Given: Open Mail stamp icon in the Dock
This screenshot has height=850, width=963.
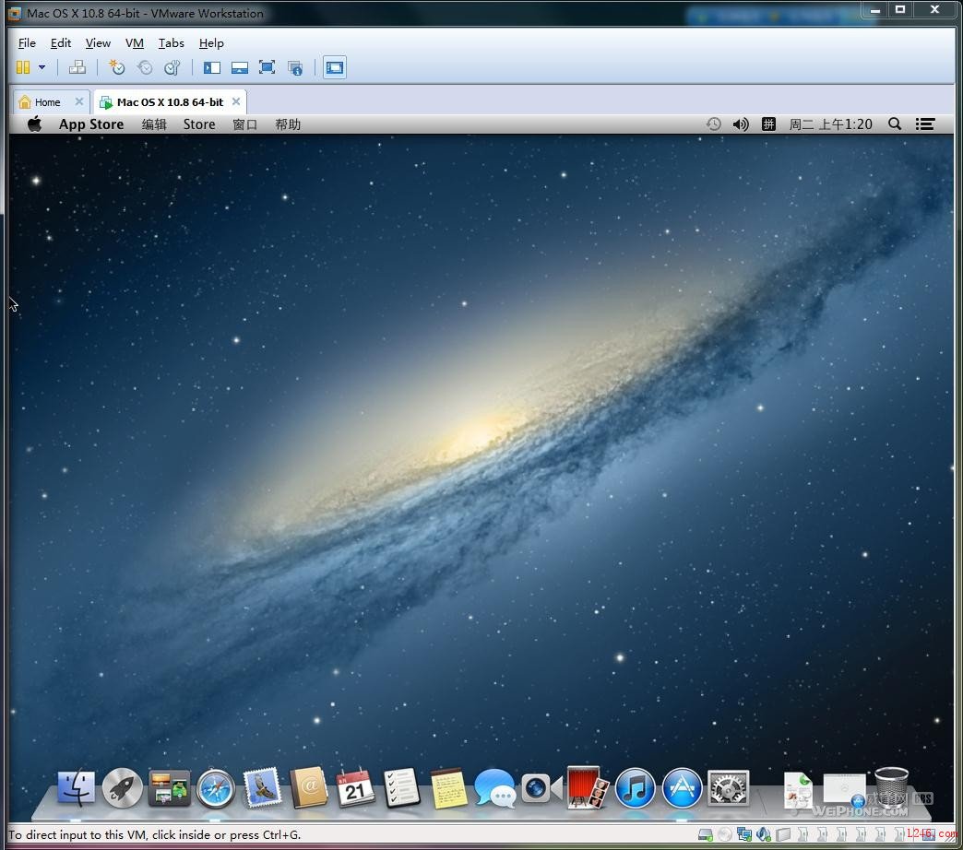Looking at the screenshot, I should (262, 787).
